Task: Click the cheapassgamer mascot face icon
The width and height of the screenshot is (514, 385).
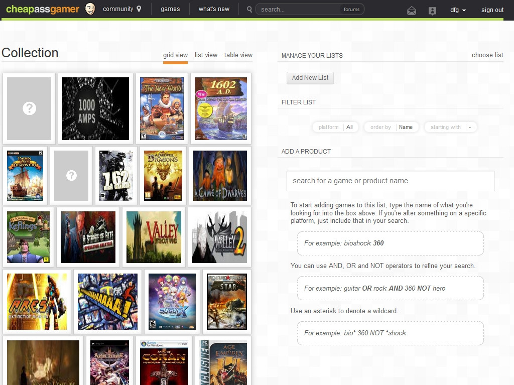Action: click(x=90, y=9)
